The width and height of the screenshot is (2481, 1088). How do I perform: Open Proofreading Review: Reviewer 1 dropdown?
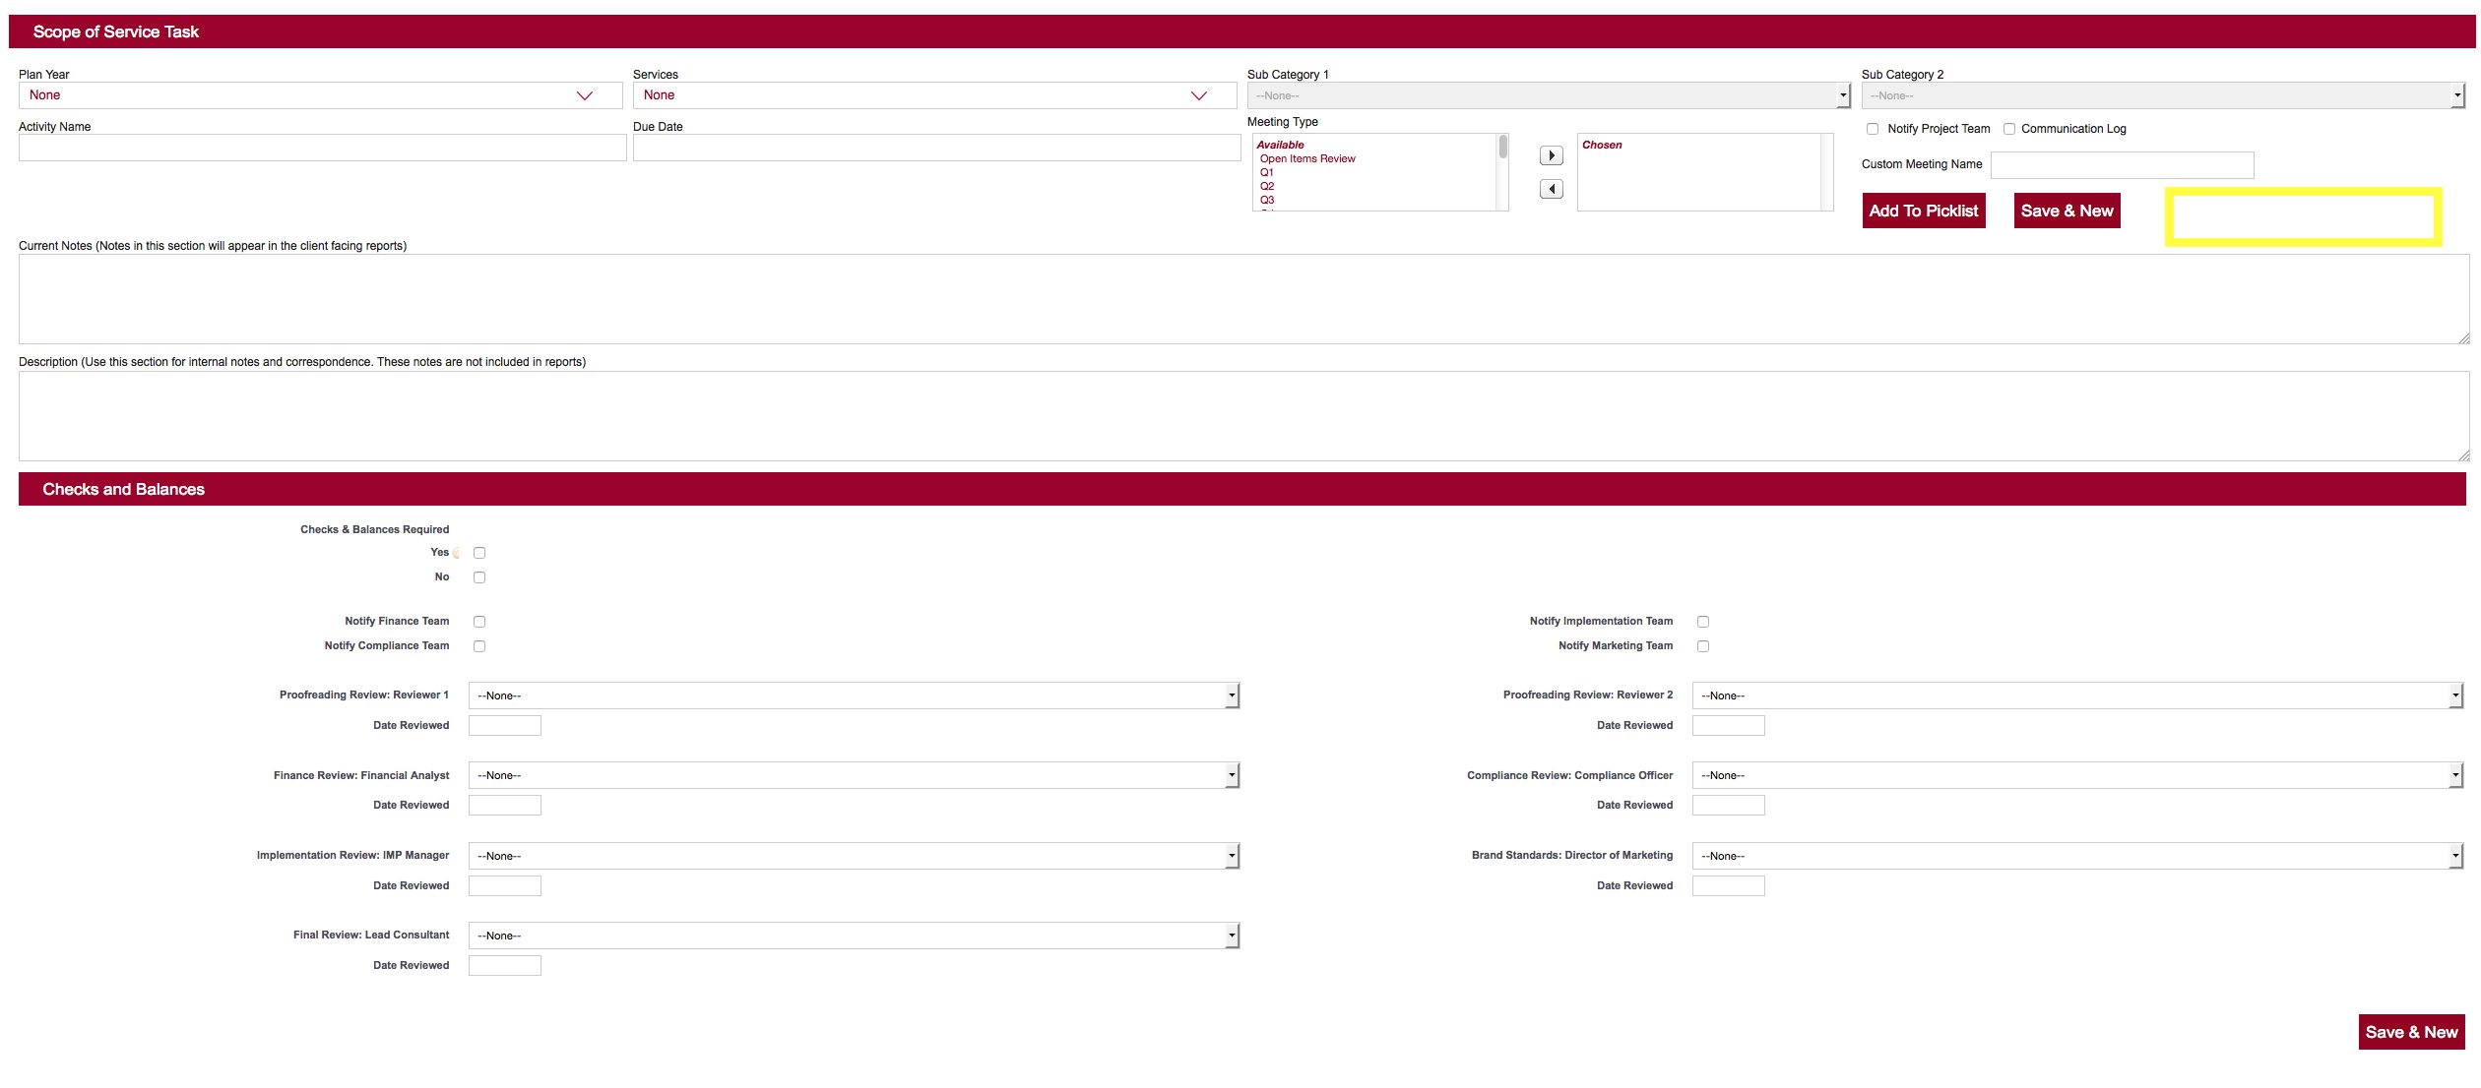point(853,695)
